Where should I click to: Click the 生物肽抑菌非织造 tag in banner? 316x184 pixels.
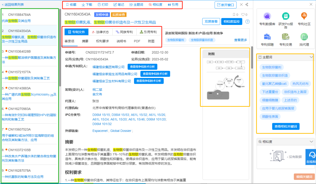tap(202, 40)
